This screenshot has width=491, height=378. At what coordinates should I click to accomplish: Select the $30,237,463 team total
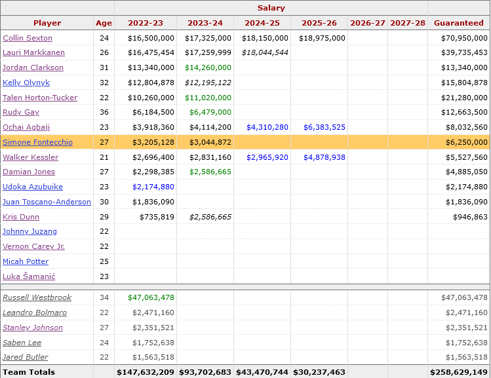click(319, 371)
